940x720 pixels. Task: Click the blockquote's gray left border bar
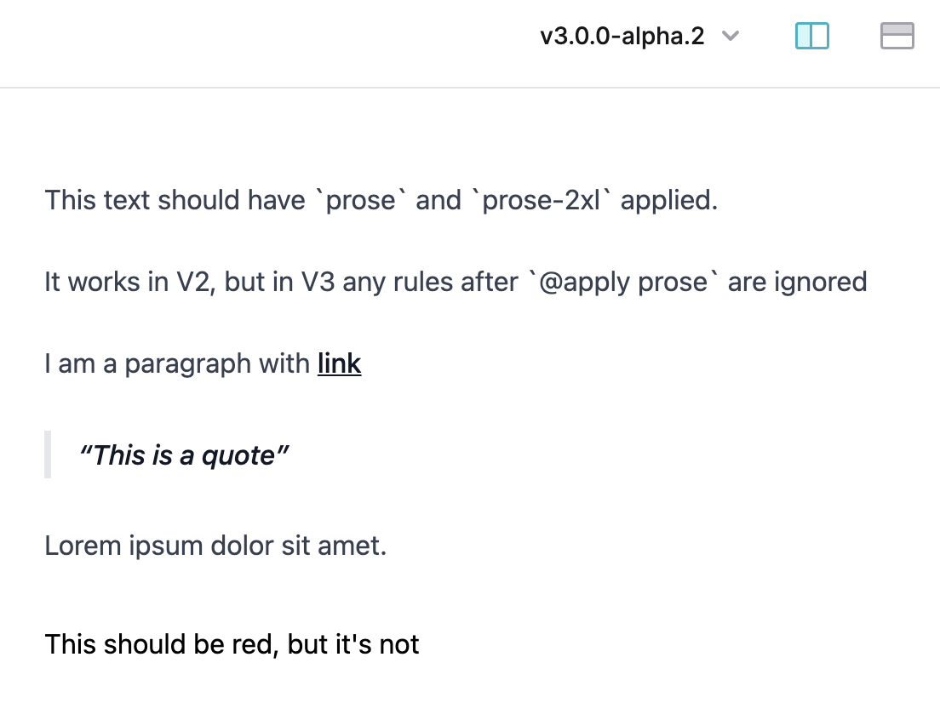[x=48, y=455]
